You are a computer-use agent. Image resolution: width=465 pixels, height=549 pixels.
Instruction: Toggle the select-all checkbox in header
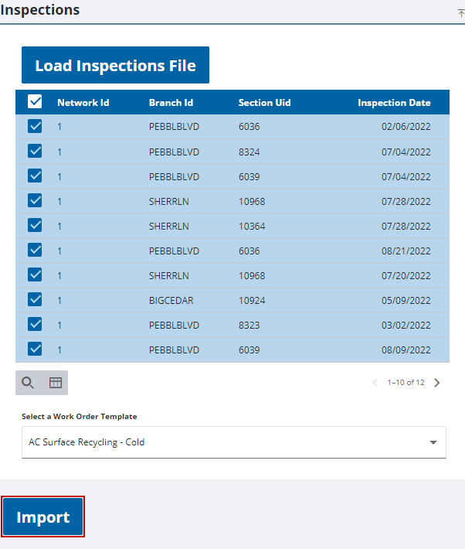[x=35, y=102]
